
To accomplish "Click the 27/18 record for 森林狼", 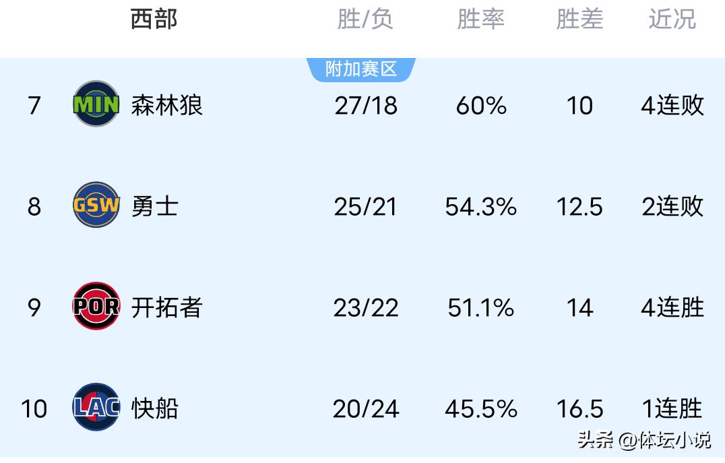I will pos(366,106).
